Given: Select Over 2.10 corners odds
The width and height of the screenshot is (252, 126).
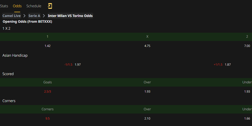Looking at the screenshot, I should click(147, 119).
